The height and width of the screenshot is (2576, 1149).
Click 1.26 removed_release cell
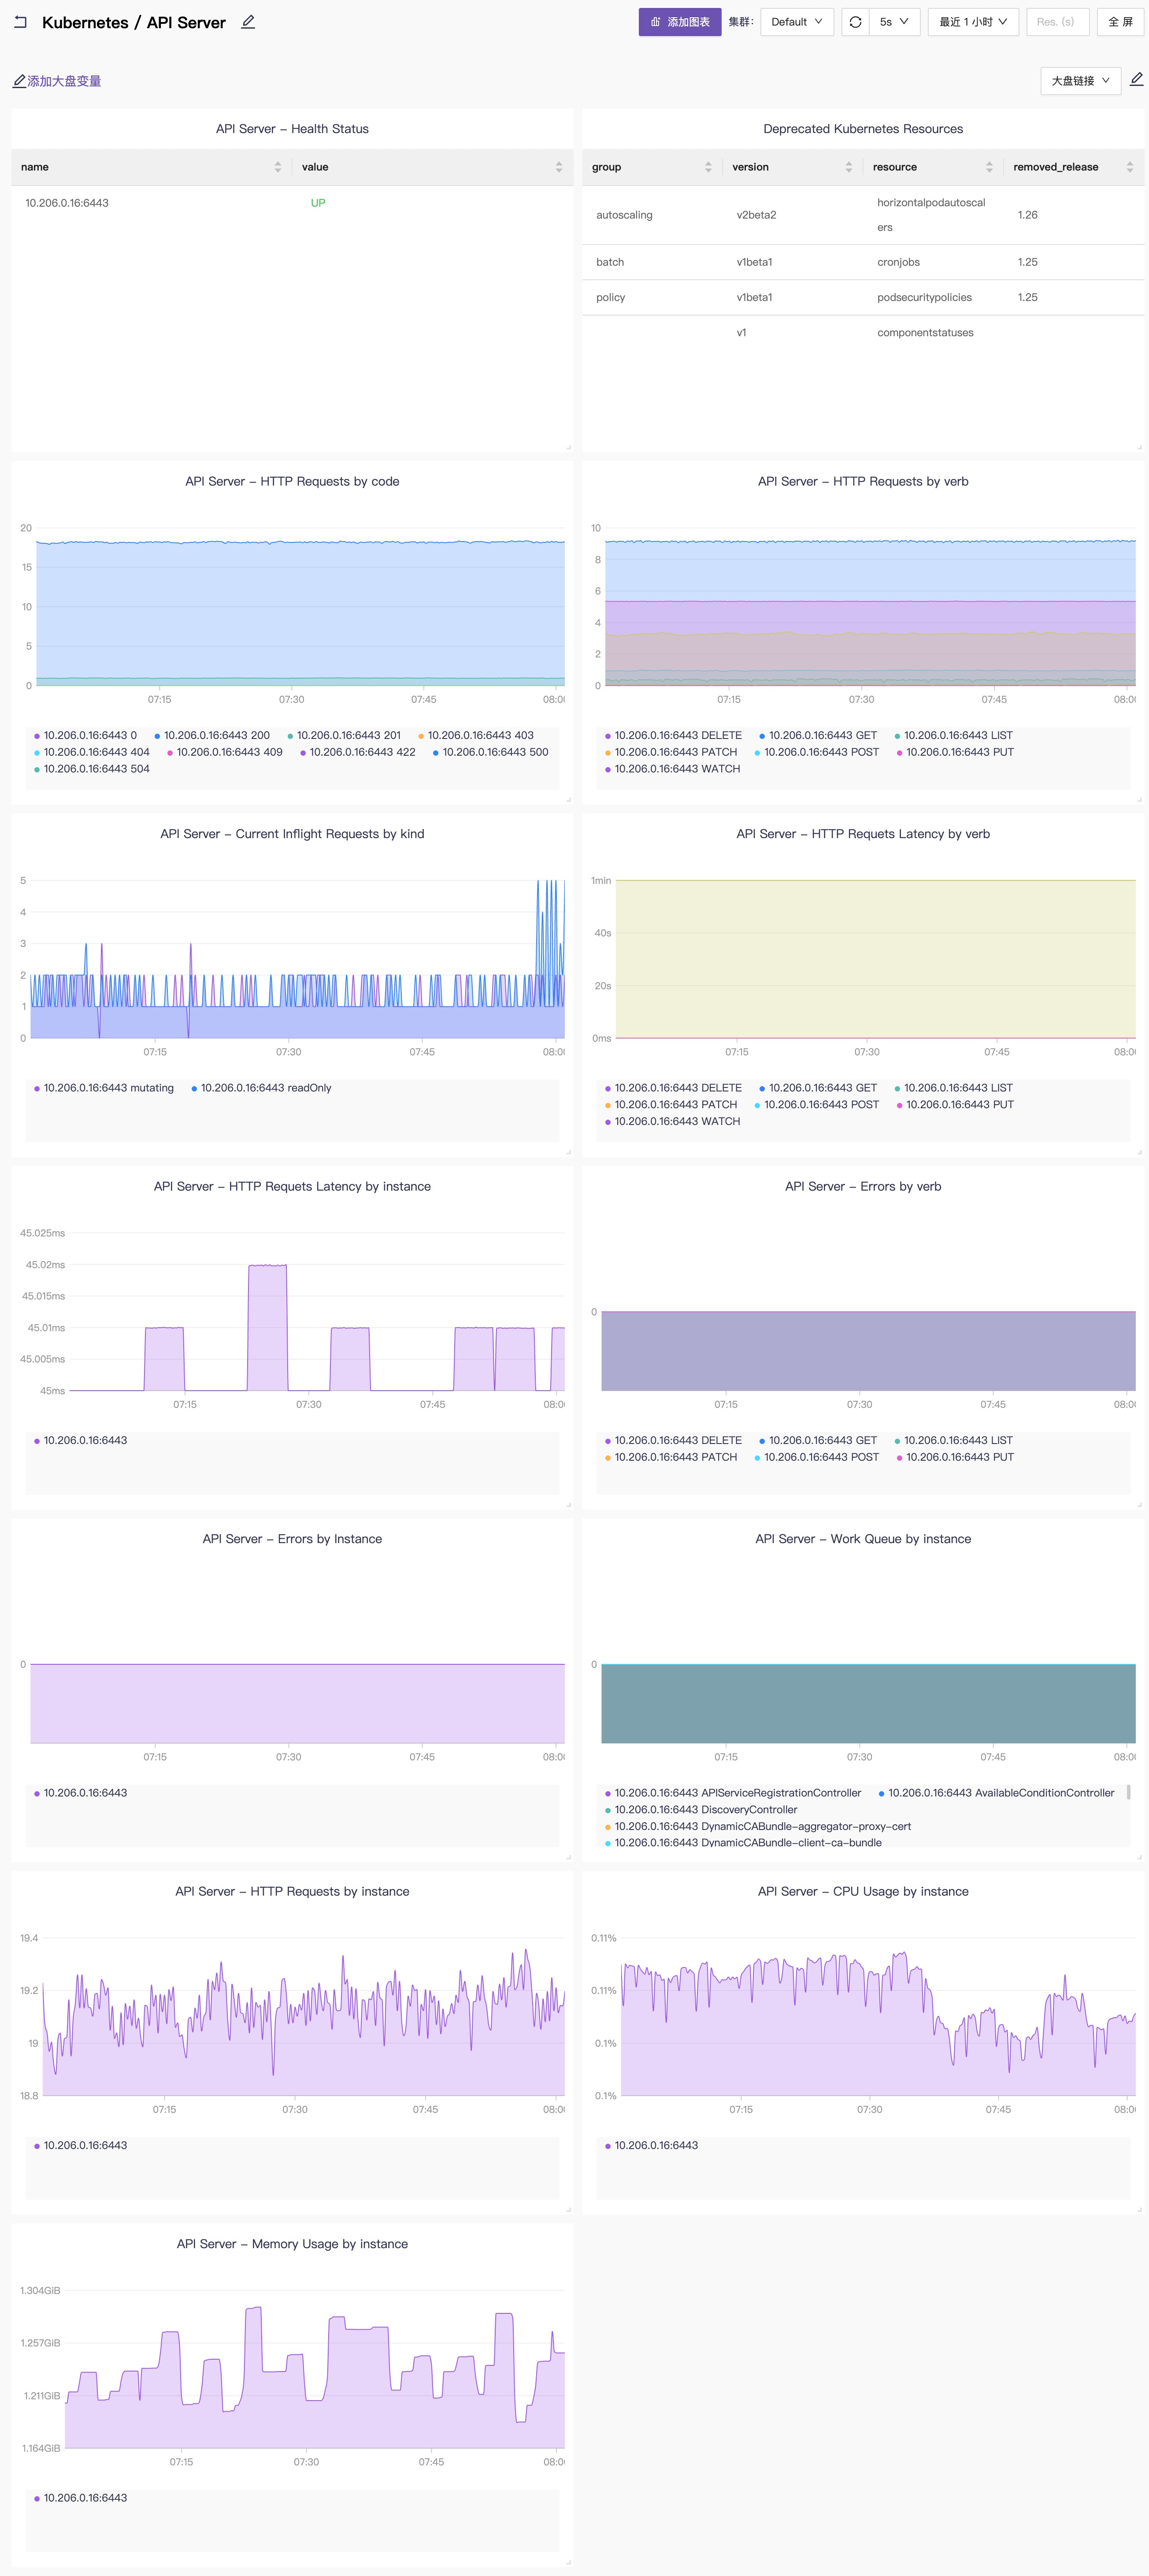tap(1027, 215)
